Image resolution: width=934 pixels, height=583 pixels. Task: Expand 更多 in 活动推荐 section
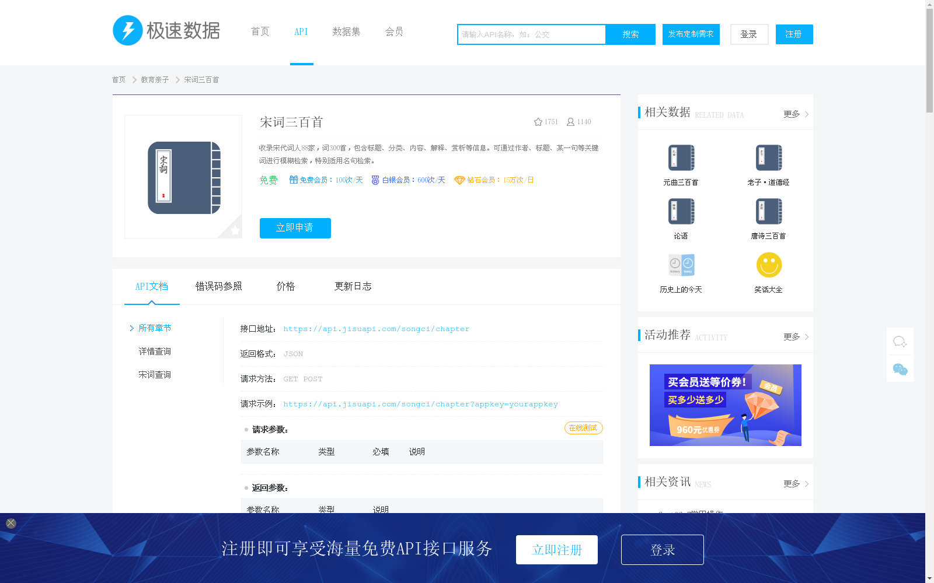[x=796, y=337]
